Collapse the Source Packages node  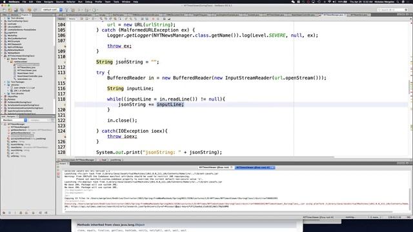(5, 59)
